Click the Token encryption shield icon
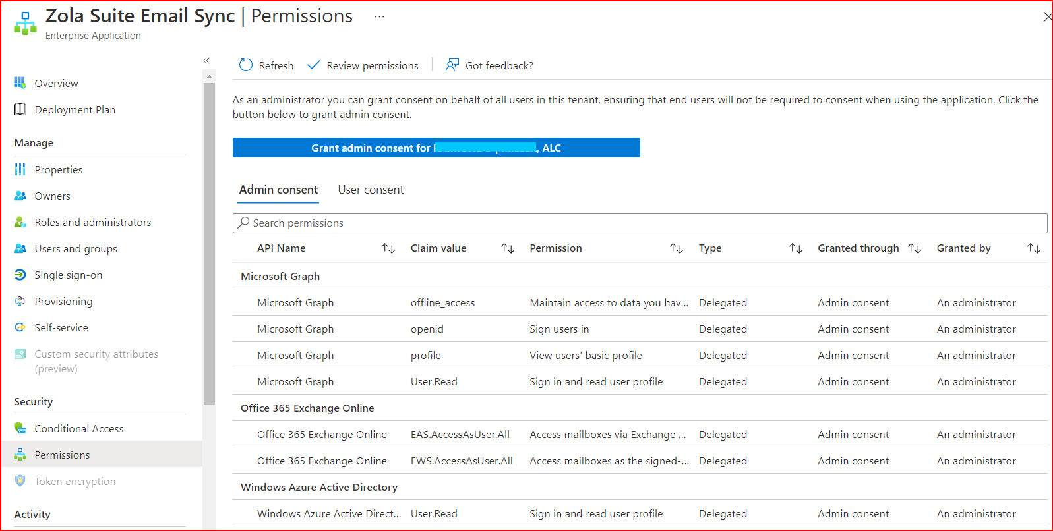 click(x=20, y=481)
